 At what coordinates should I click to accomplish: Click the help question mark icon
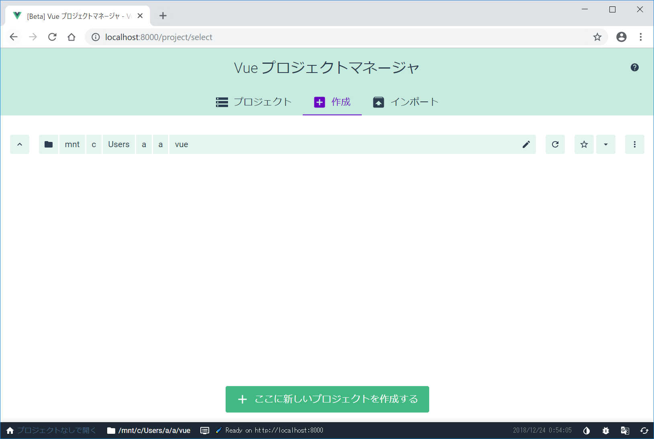634,67
